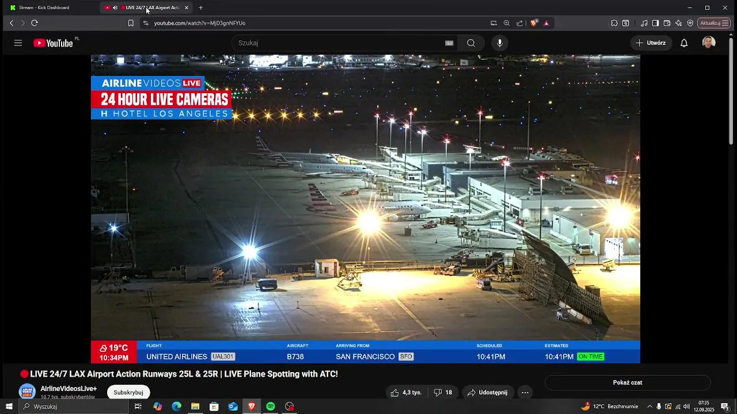The width and height of the screenshot is (737, 414).
Task: Open the on-screen keyboard icon in search box
Action: pyautogui.click(x=449, y=43)
